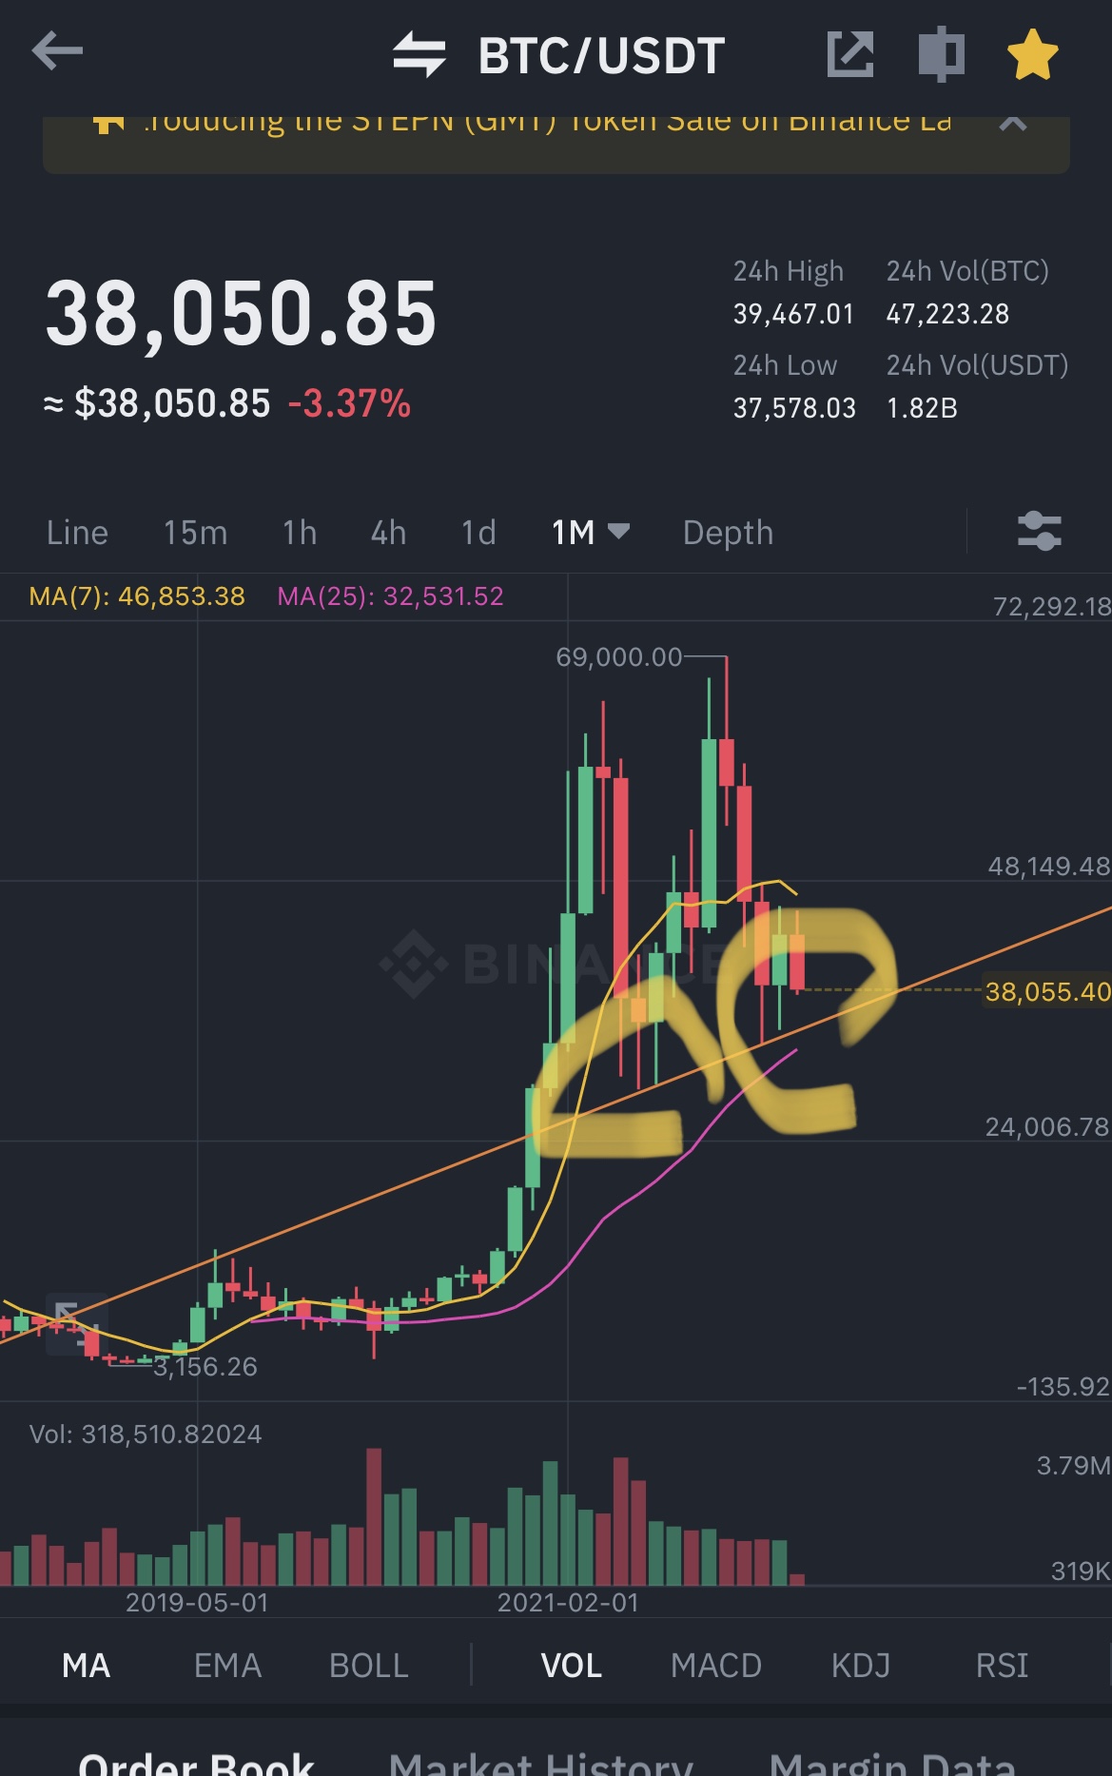
Task: Toggle the yellow favorite star
Action: pyautogui.click(x=1032, y=54)
